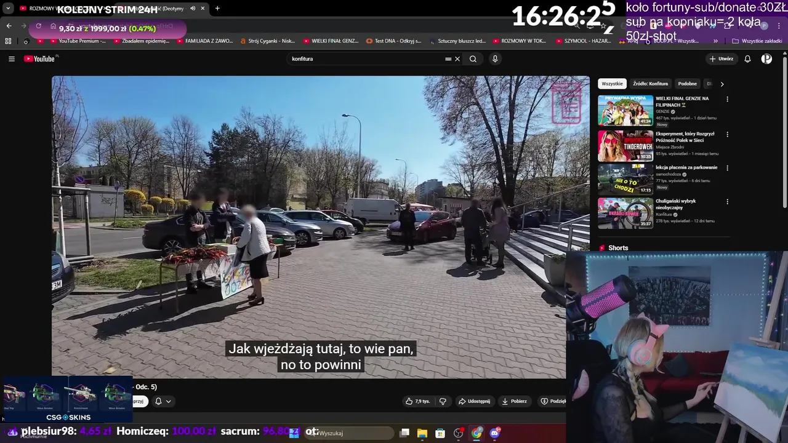Mute the tab via speaker icon
This screenshot has height=443, width=788.
193,8
